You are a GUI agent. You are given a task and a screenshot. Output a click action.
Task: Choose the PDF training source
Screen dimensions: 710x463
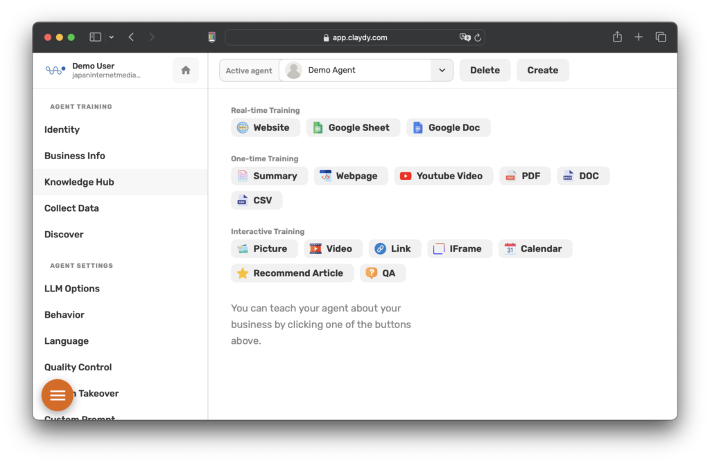[524, 176]
